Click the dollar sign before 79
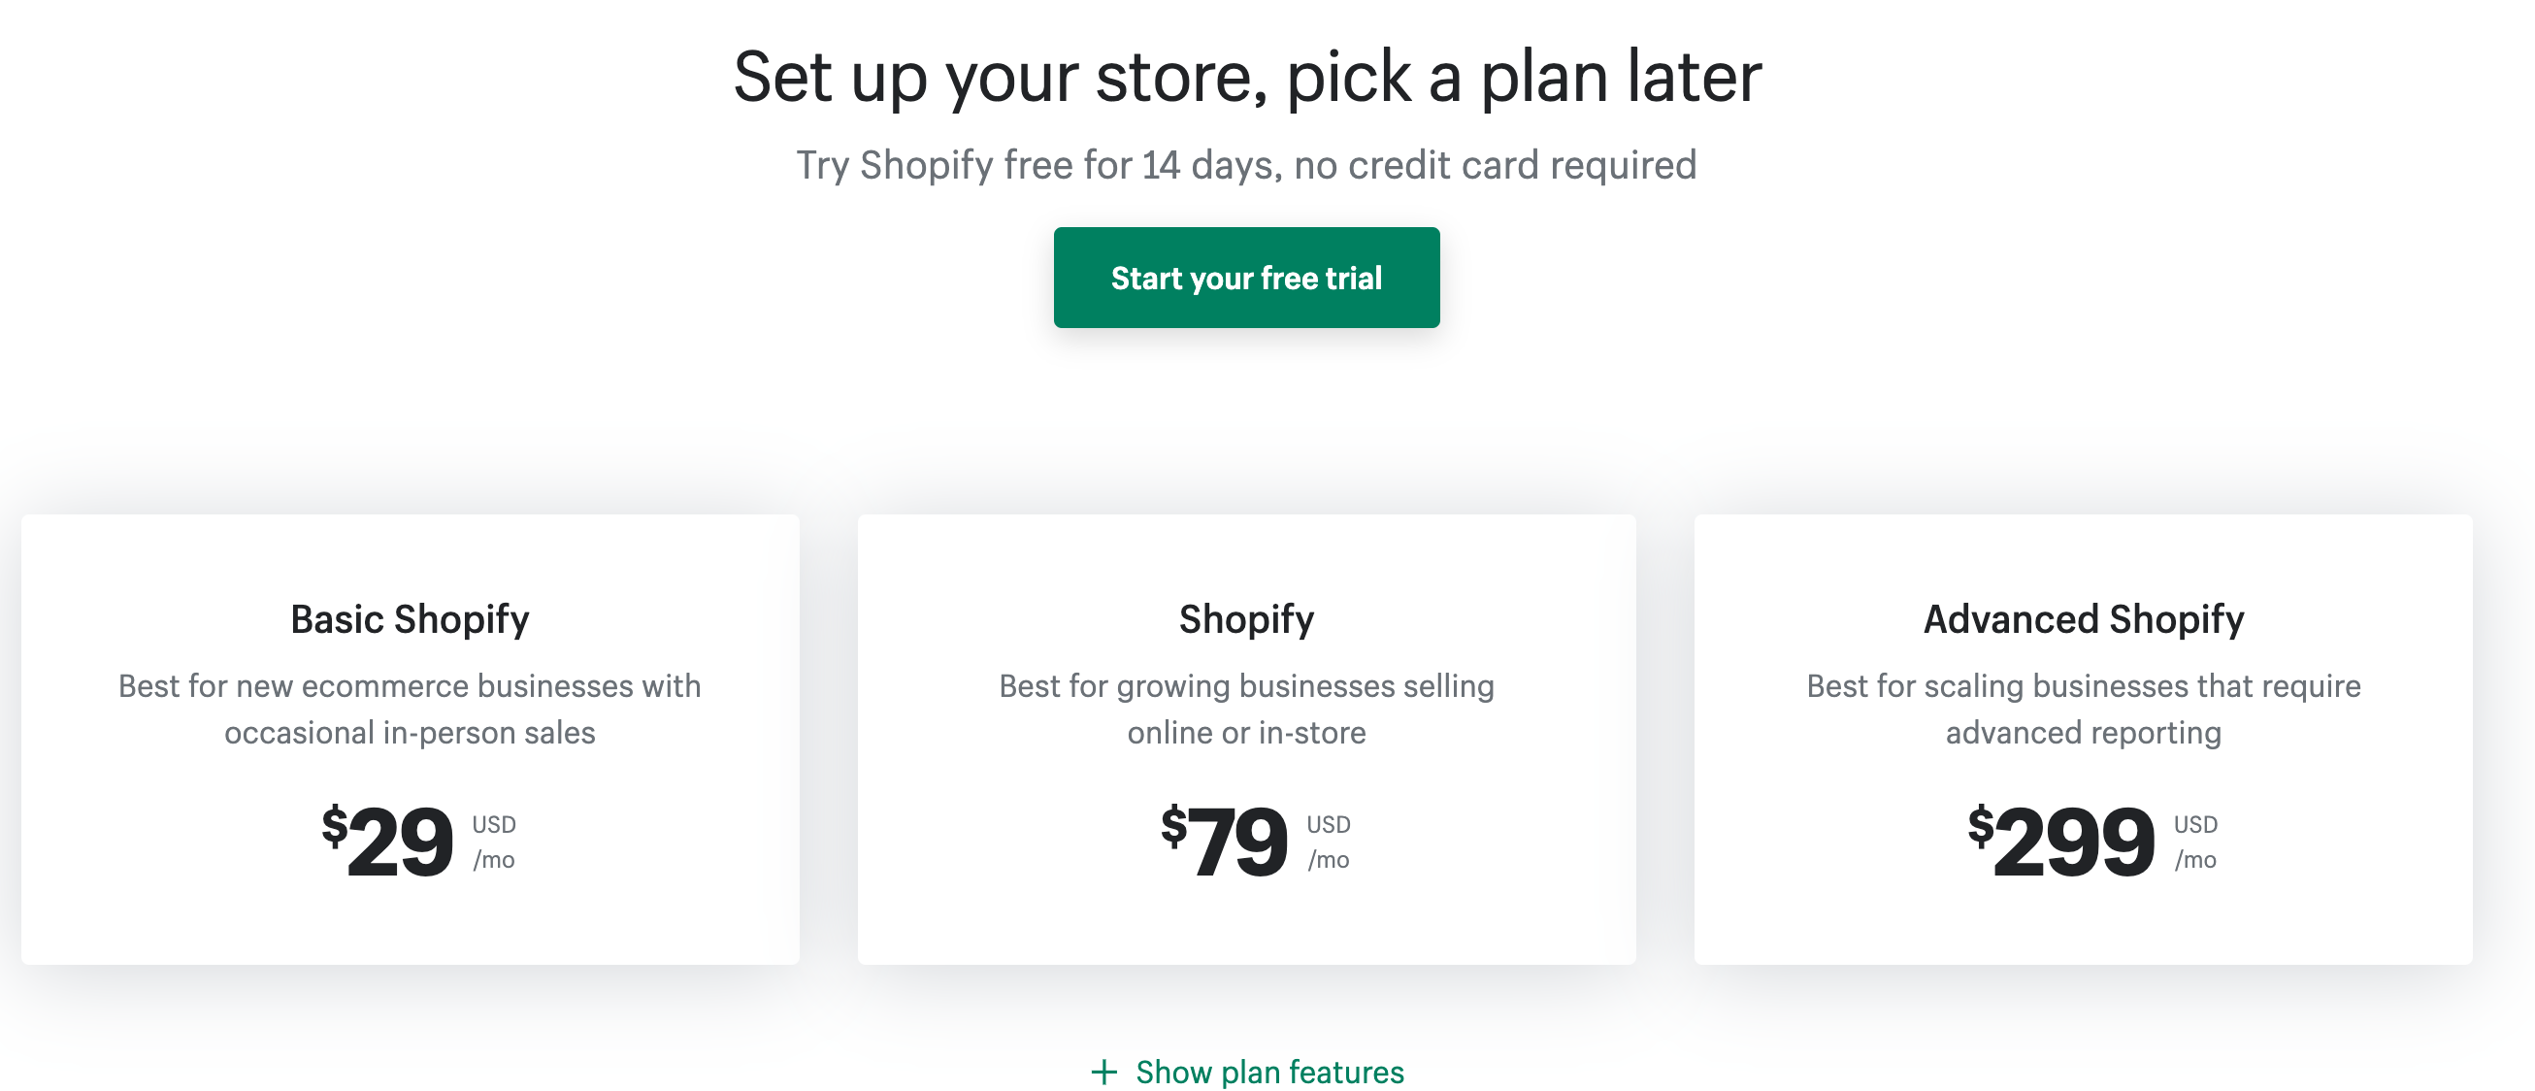Viewport: 2535px width, 1091px height. [x=1173, y=825]
